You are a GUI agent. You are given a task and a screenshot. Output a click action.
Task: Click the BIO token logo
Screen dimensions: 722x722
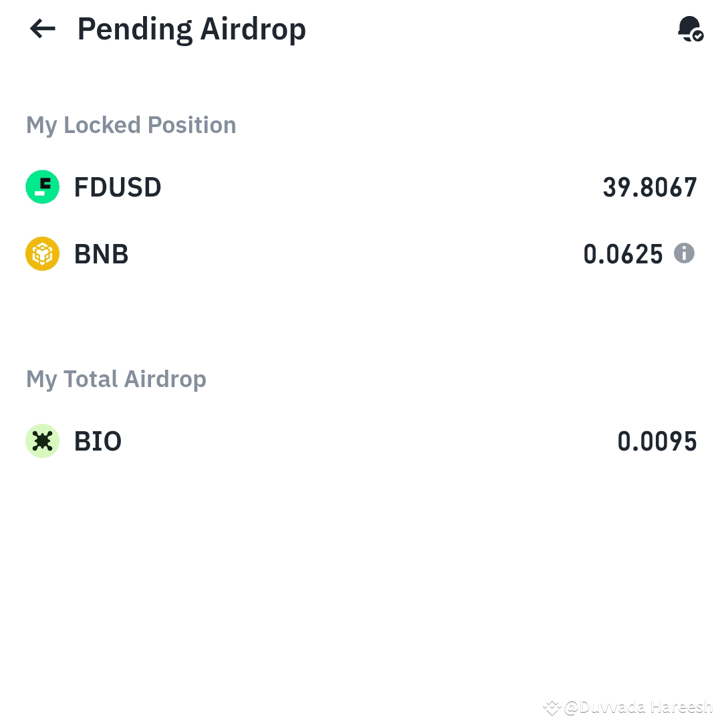click(42, 441)
